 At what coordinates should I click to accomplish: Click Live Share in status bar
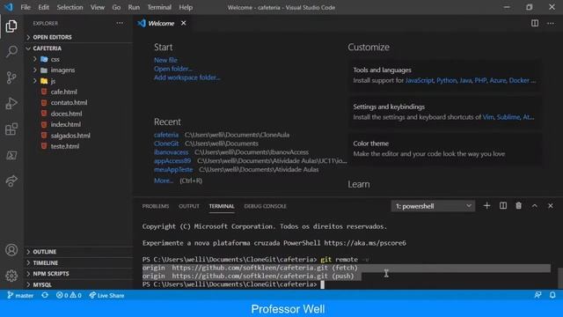106,296
